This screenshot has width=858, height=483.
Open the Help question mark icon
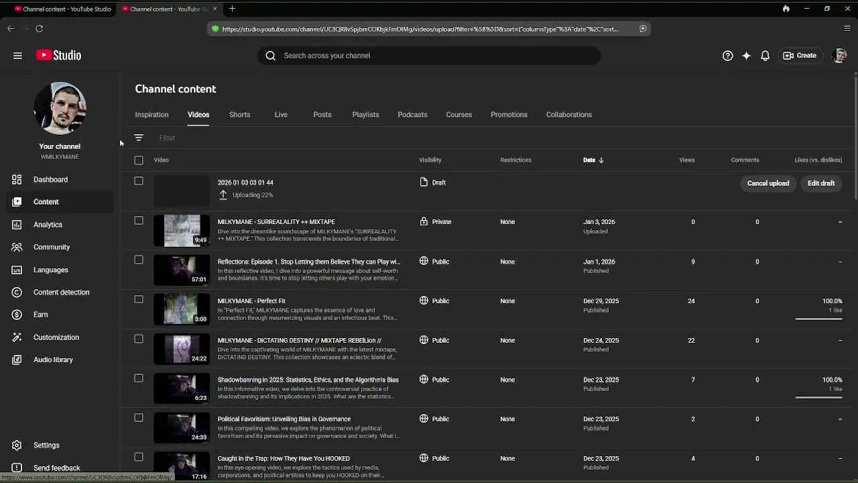(727, 56)
